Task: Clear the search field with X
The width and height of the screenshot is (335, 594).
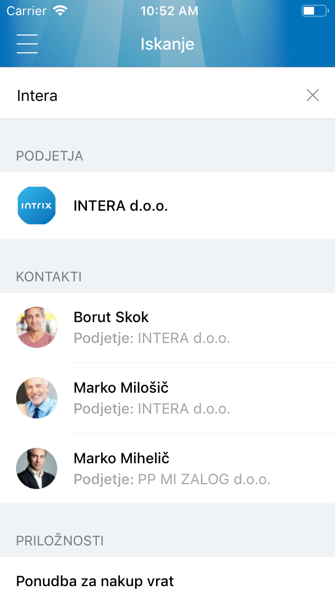Action: tap(312, 95)
